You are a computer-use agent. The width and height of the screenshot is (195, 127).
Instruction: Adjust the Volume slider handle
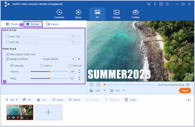(49, 71)
